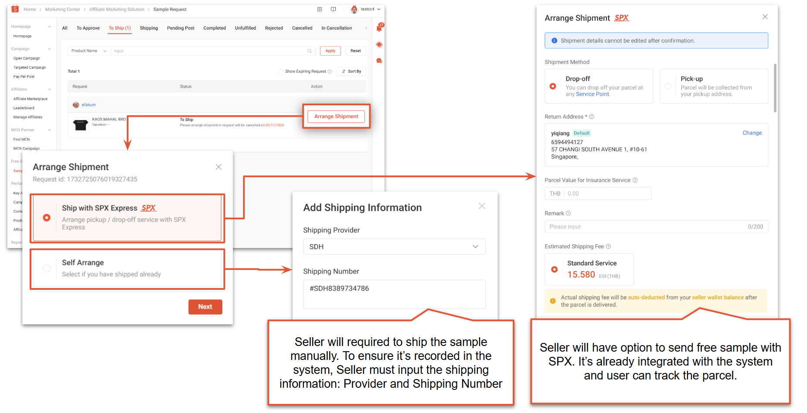This screenshot has width=807, height=413.
Task: Click the help icon beside Return Address
Action: [x=592, y=117]
